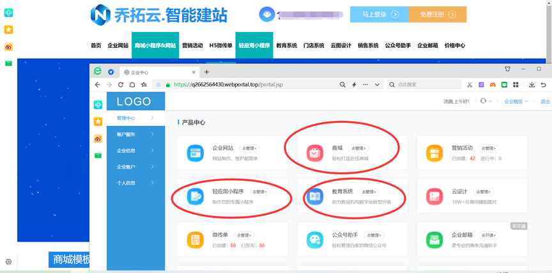Click 去管理 next to 商城
552x273 pixels.
358,148
